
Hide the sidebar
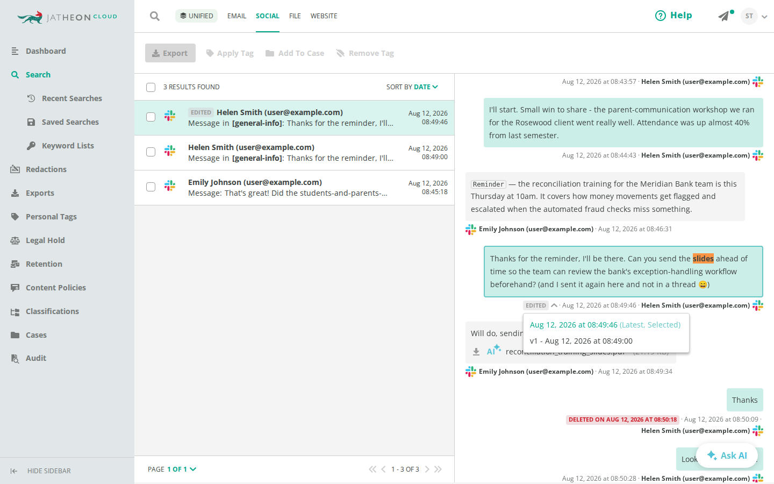click(x=41, y=471)
